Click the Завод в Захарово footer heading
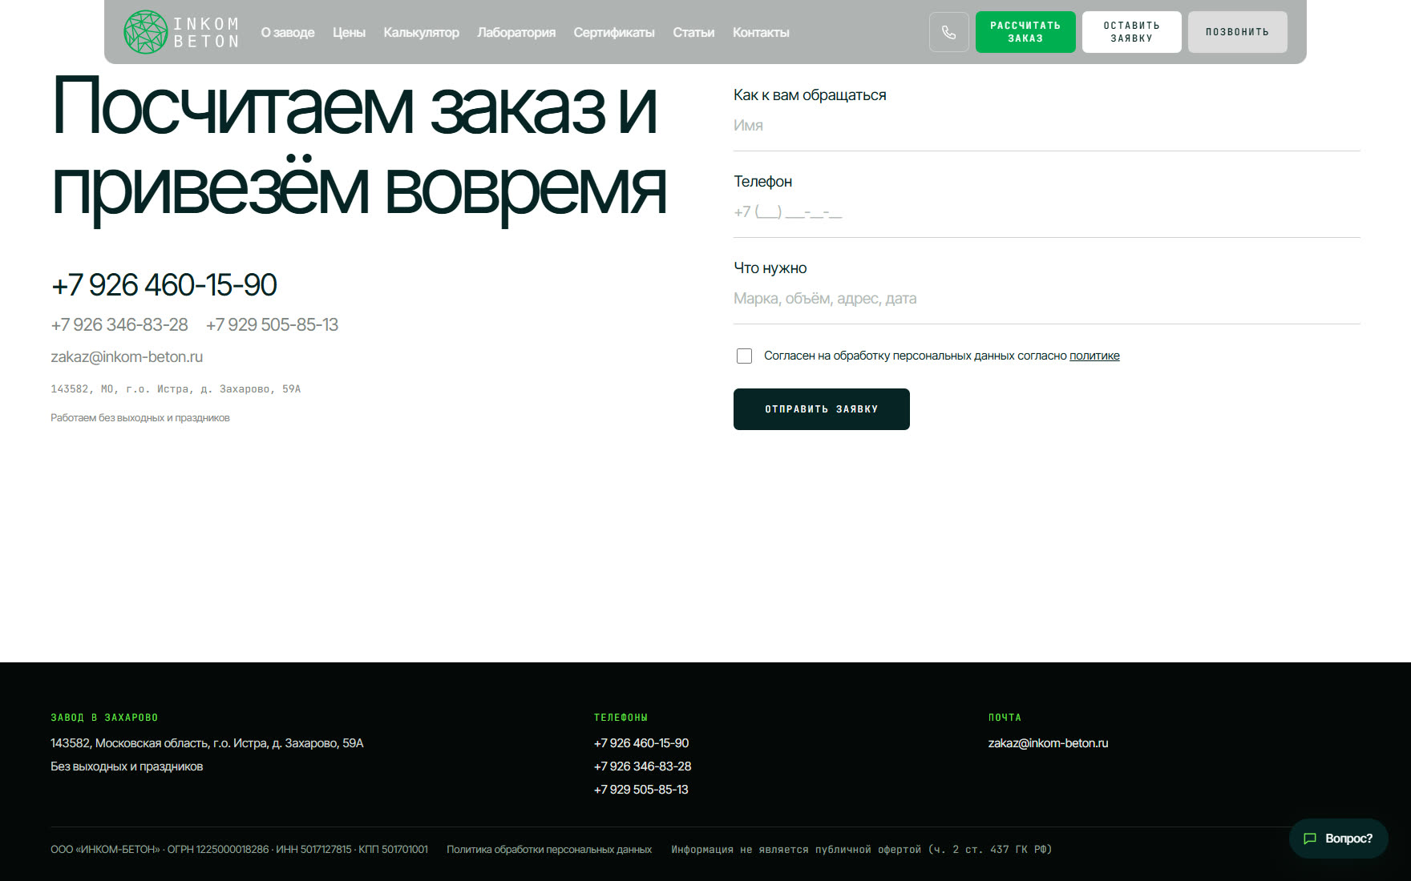 pos(104,718)
